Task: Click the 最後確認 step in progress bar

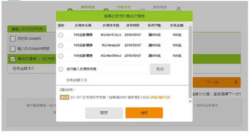Action: tap(160, 7)
